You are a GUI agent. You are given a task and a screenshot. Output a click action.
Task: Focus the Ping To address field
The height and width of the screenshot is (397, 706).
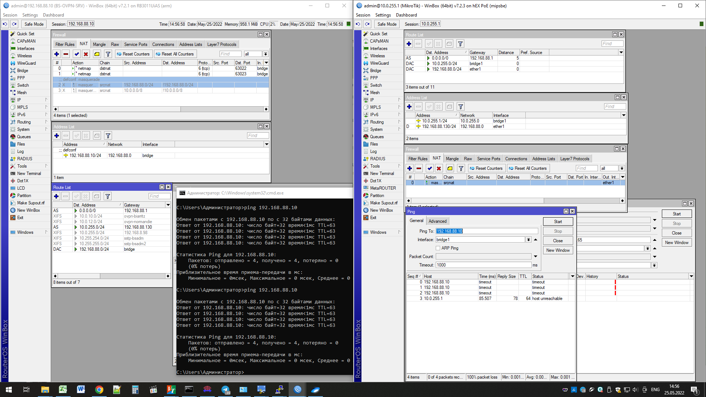coord(487,231)
